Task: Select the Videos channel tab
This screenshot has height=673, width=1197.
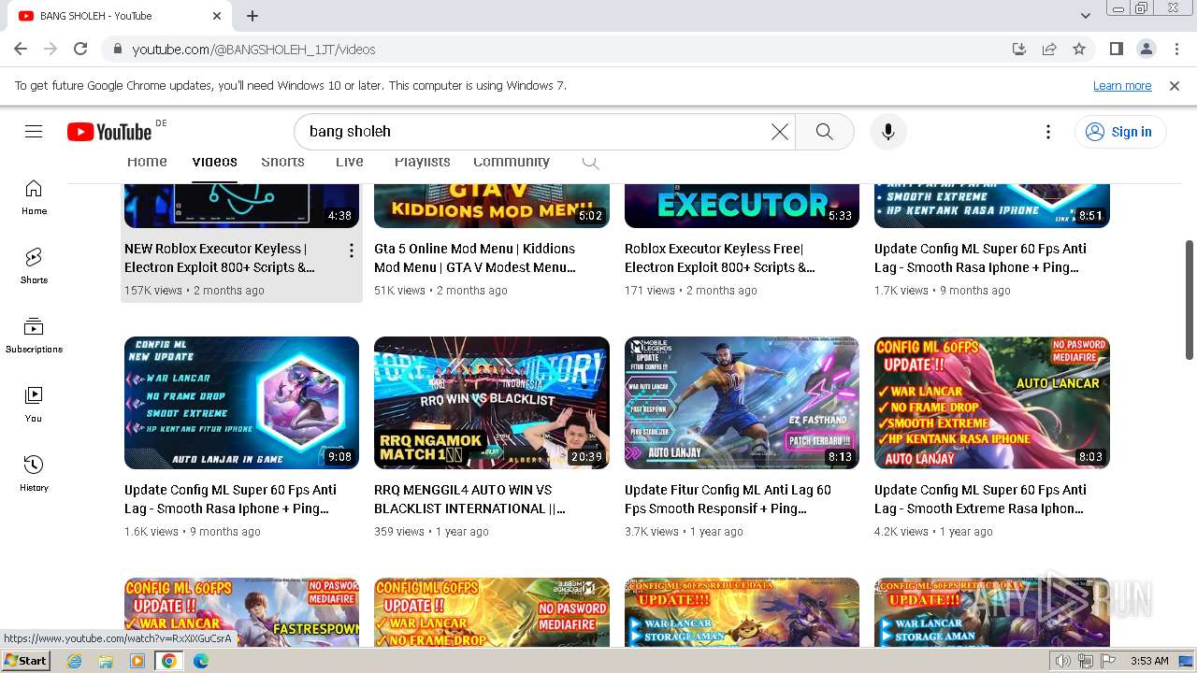Action: pos(214,162)
